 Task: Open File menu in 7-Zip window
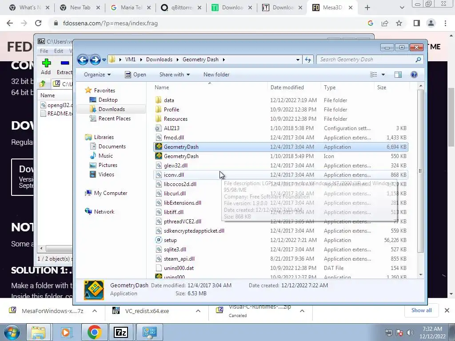(x=44, y=51)
